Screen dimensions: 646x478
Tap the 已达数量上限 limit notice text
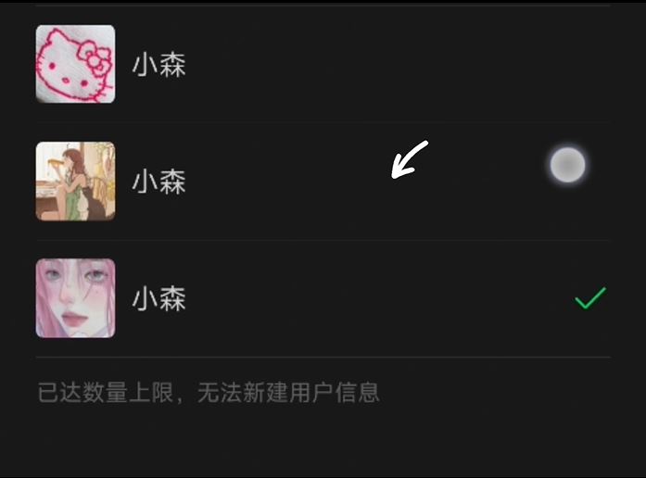click(x=105, y=392)
